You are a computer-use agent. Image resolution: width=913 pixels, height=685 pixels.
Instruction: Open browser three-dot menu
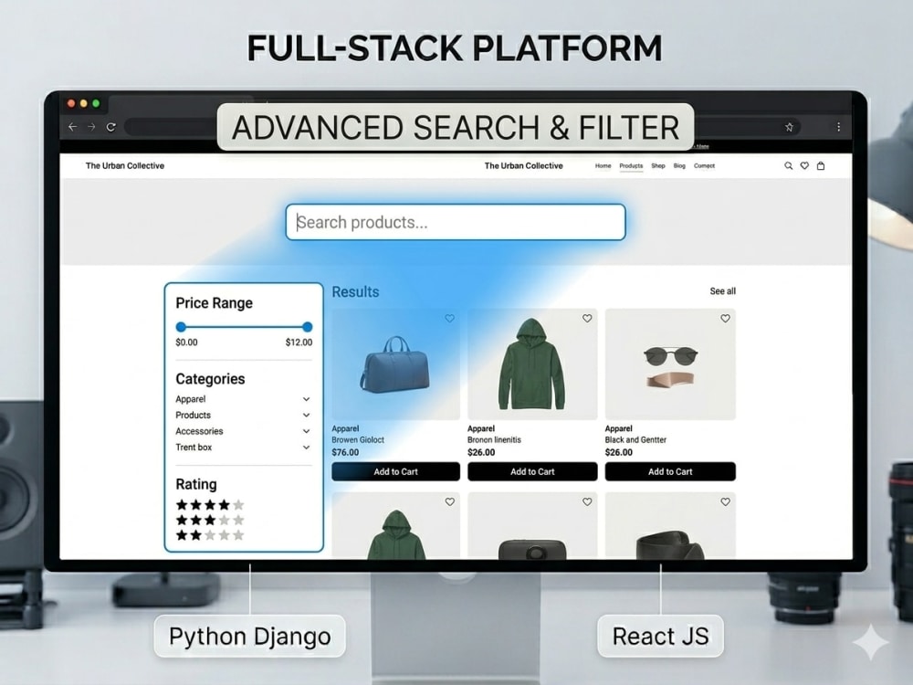point(838,127)
